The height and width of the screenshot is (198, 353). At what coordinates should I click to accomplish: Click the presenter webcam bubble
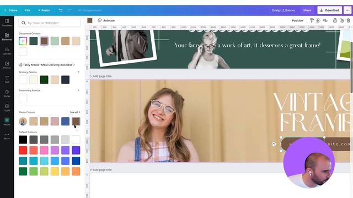(309, 163)
